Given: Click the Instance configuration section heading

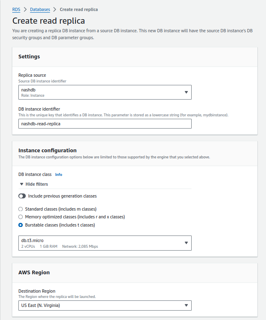Looking at the screenshot, I should [x=47, y=151].
